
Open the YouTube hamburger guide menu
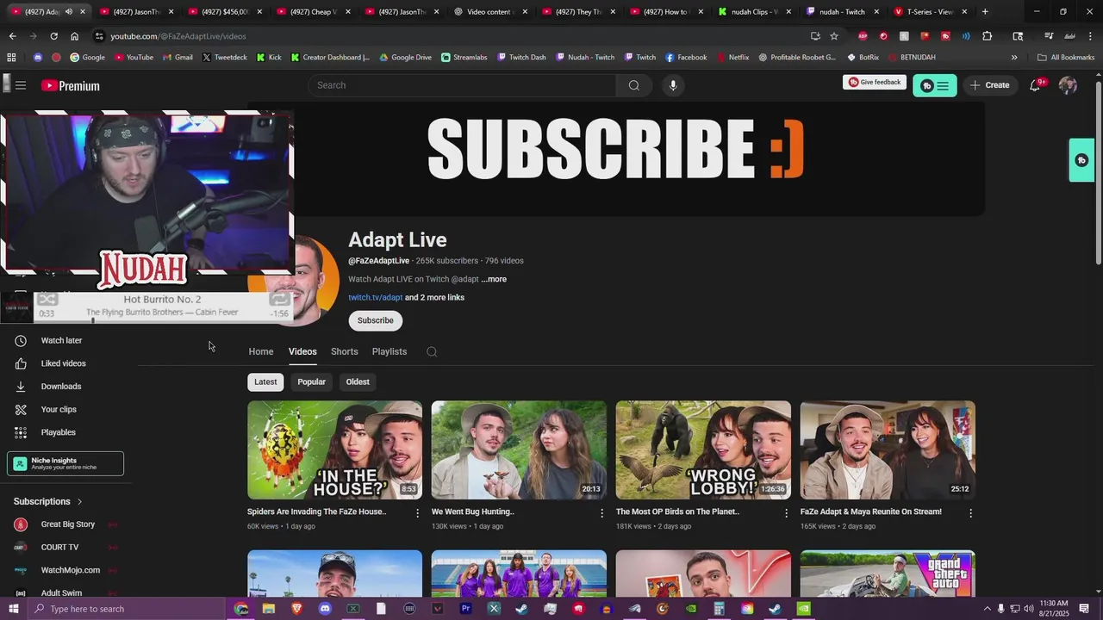[21, 85]
